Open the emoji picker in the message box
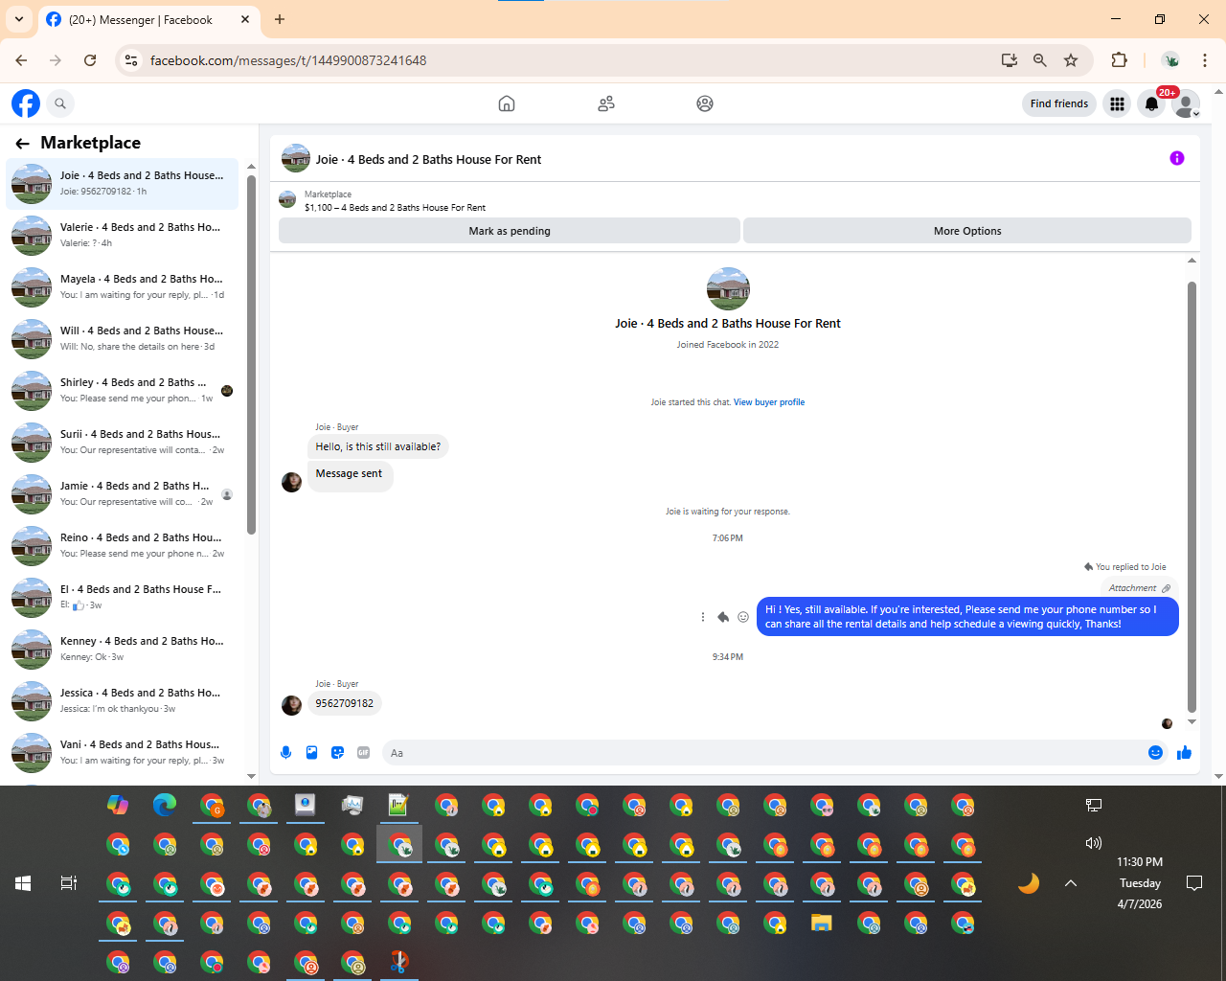 click(x=1155, y=753)
